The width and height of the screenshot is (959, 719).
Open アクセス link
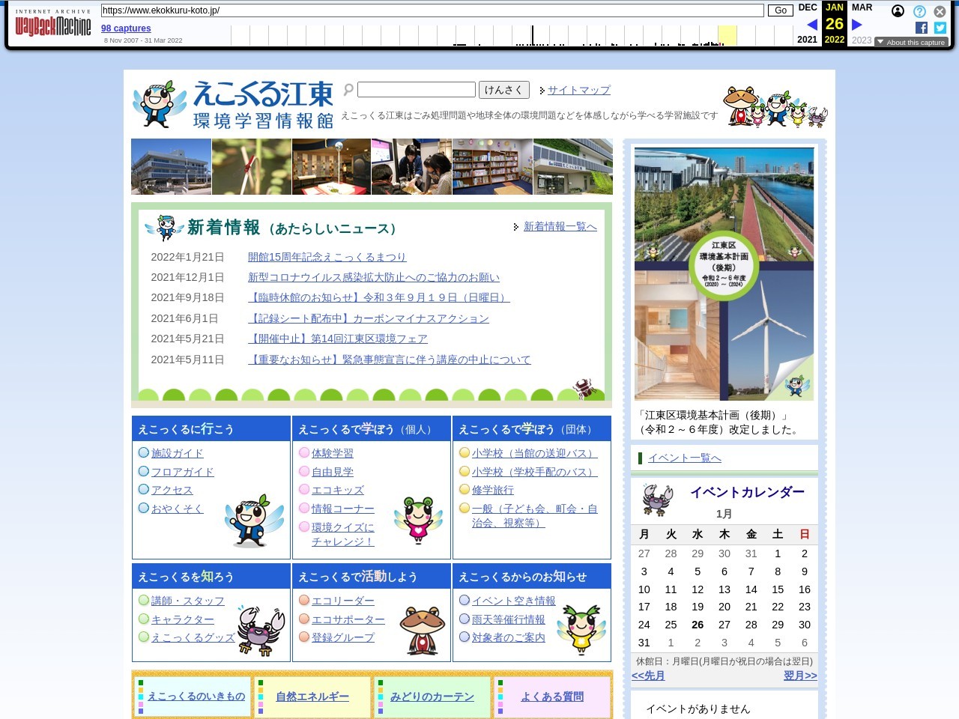click(172, 490)
